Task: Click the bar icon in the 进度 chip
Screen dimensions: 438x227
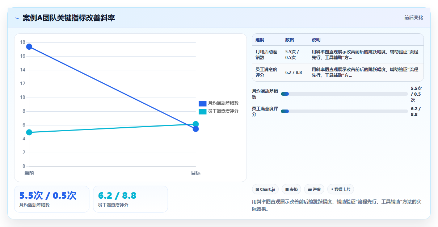Action: (x=310, y=189)
